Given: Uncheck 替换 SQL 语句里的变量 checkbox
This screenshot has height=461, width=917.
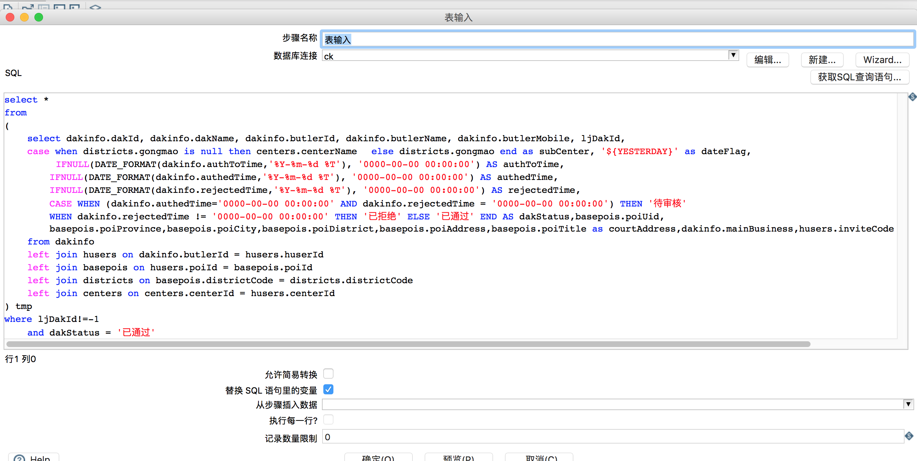Looking at the screenshot, I should point(328,389).
